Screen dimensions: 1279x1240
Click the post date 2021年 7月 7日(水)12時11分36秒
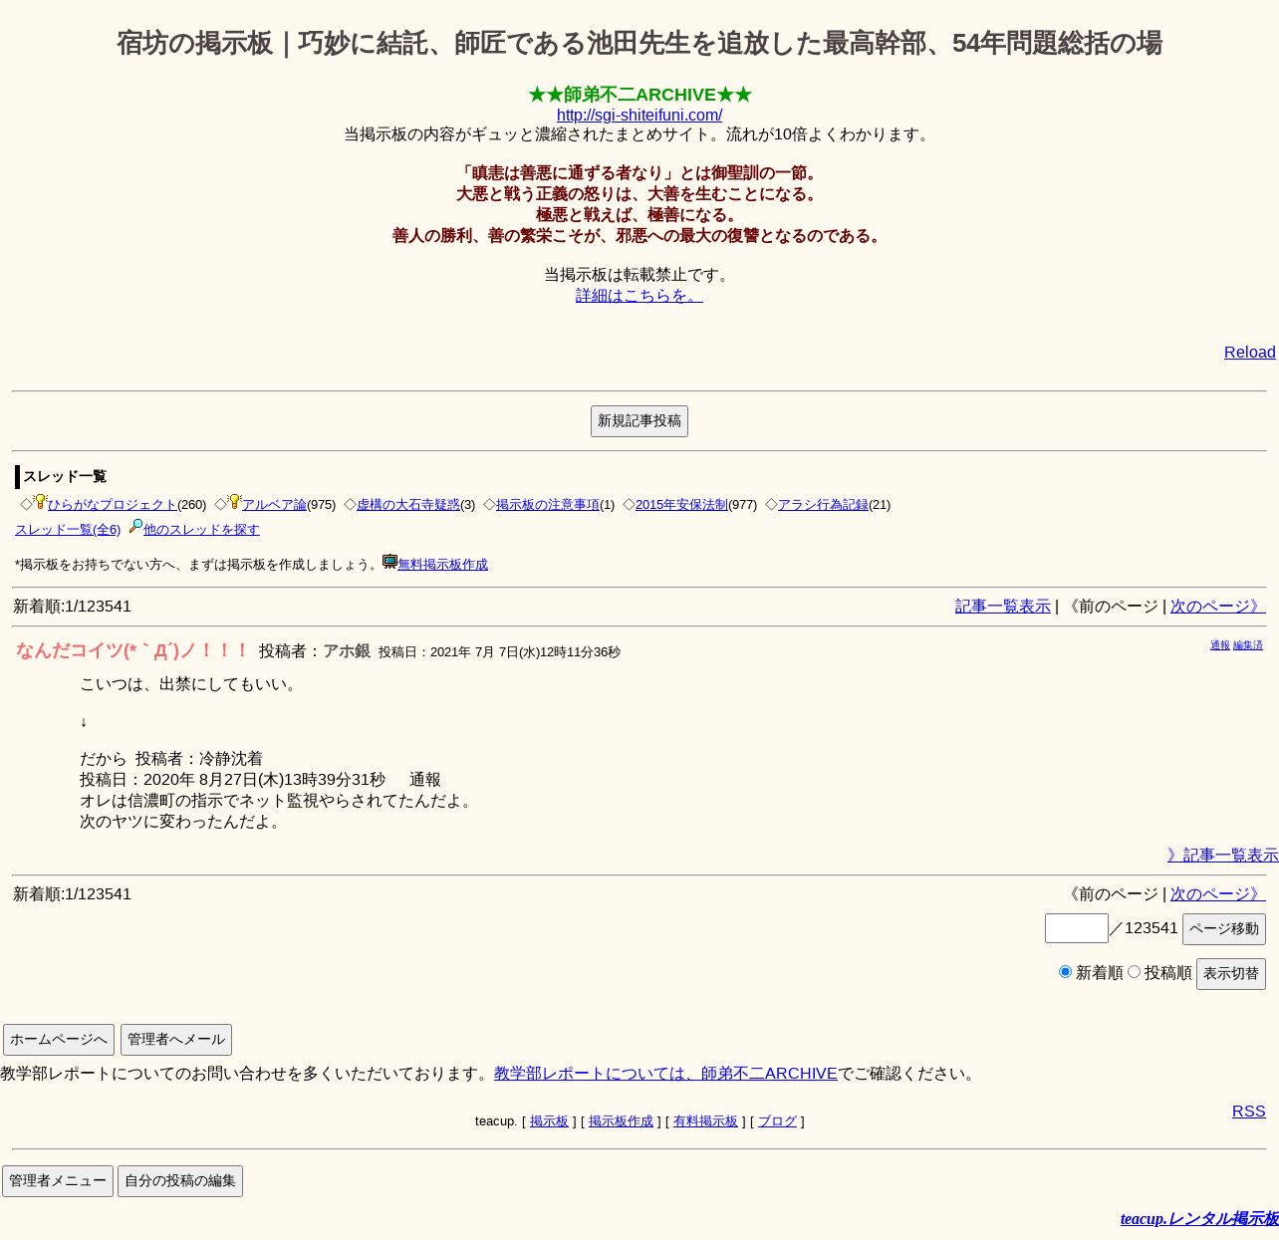[525, 652]
